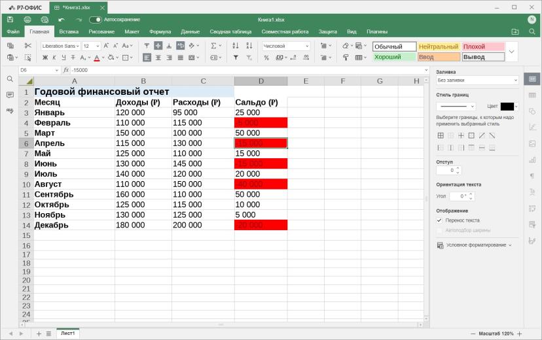Align cell content to the top
Screen dimensions: 542x340
(x=147, y=46)
